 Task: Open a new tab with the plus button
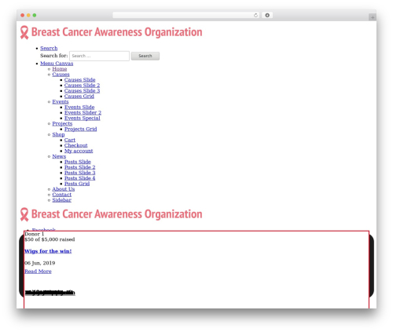tap(373, 17)
